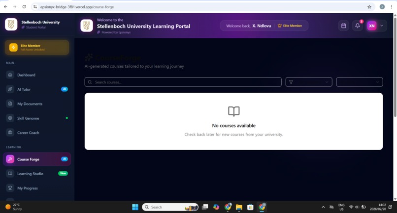Click the header Stellenbosch logo
Viewport: 397px width, 213px height.
87,26
